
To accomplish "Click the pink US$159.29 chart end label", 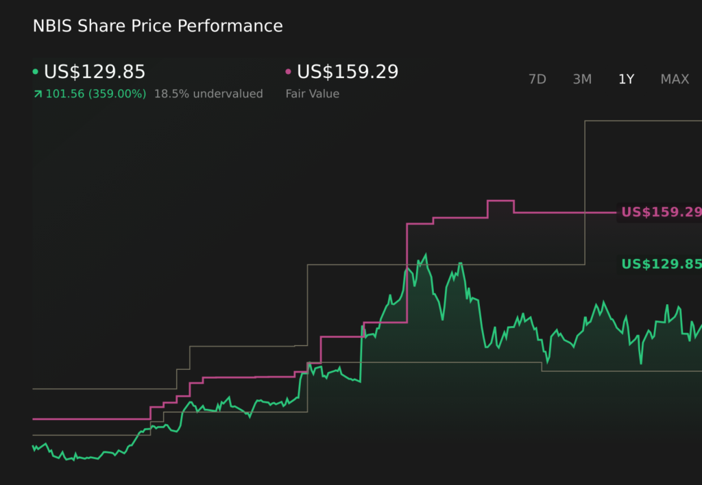I will tap(661, 212).
